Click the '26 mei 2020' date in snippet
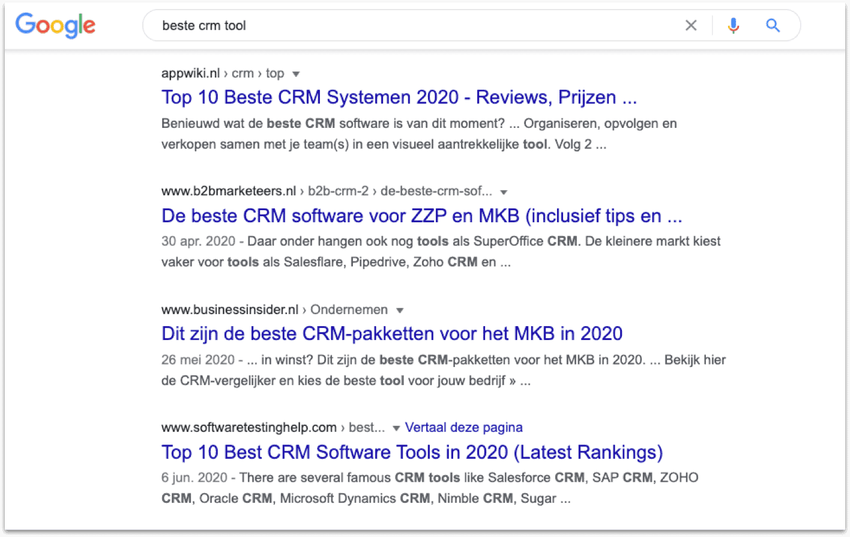Screen dimensions: 850x537 click(x=198, y=360)
